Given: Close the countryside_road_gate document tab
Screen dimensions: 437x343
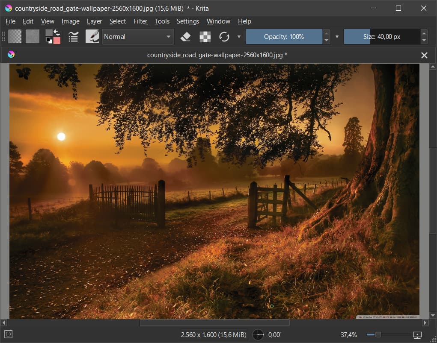Looking at the screenshot, I should tap(424, 55).
